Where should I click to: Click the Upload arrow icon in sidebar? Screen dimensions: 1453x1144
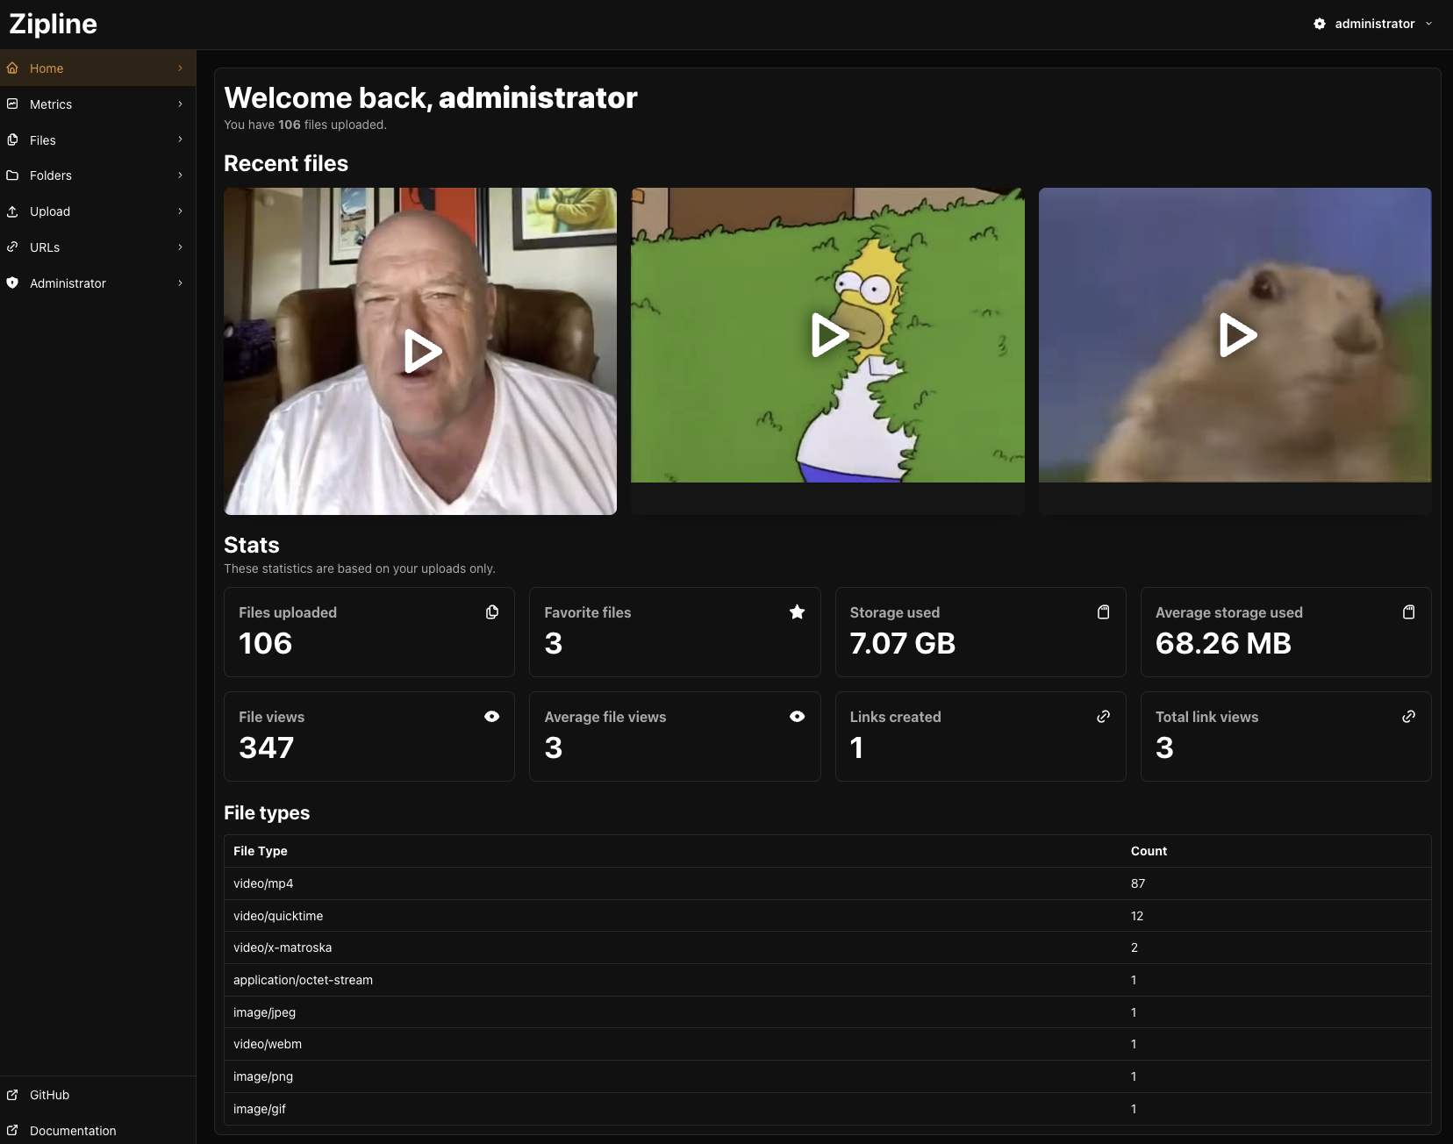tap(12, 211)
